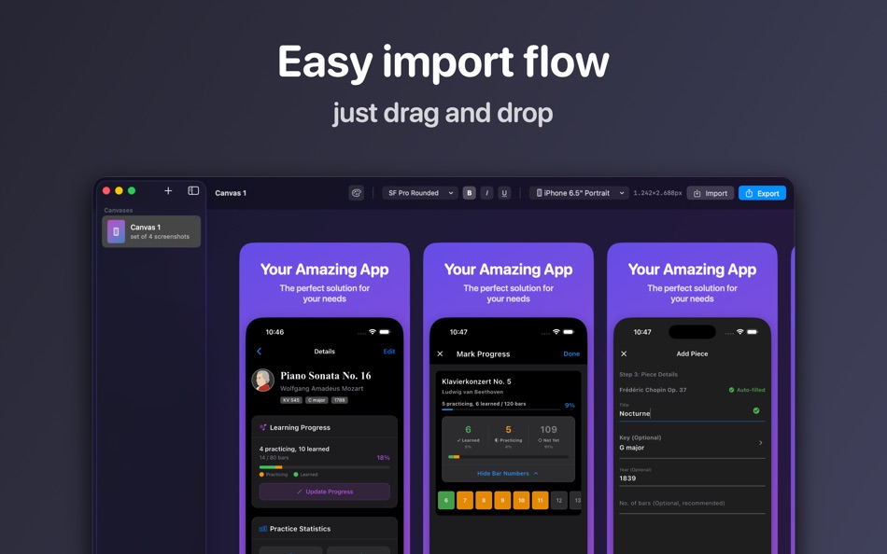Select Canvas 1 in the Canvases sidebar
Viewport: 887px width, 554px height.
(150, 229)
